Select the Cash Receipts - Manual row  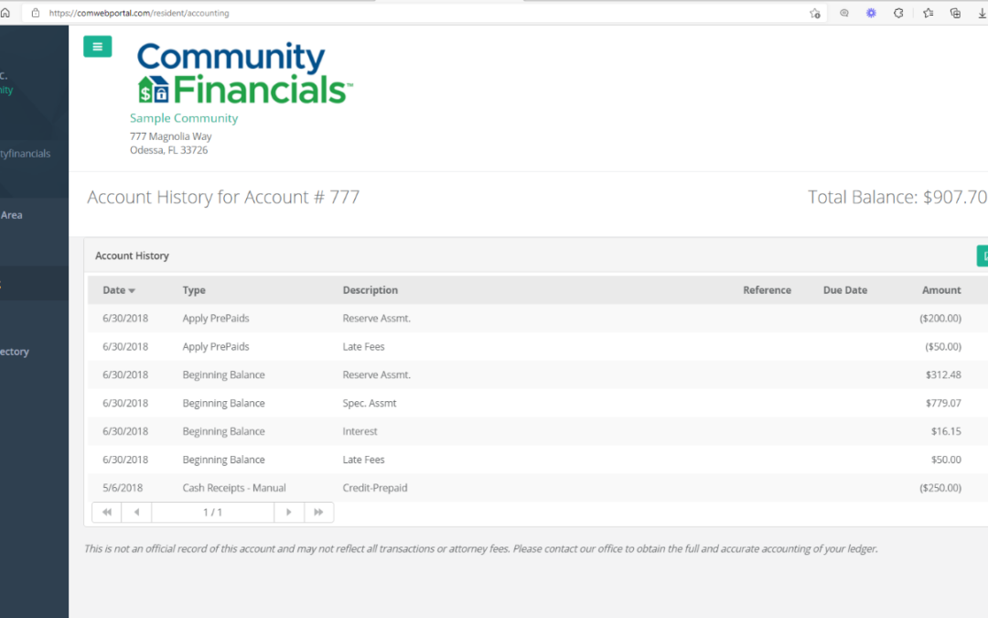point(234,488)
